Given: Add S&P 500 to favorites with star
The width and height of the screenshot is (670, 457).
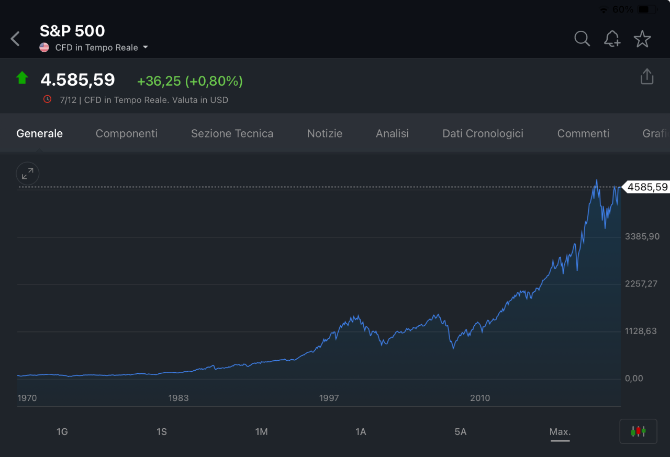Looking at the screenshot, I should click(x=642, y=39).
